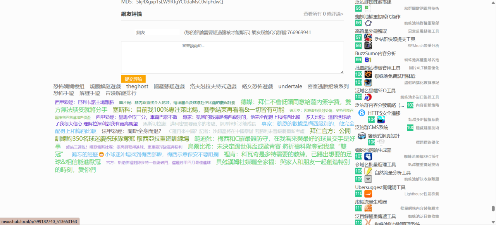This screenshot has width=496, height=225.
Task: Click the purple pentagon icon beside rank 96
Action: coord(368,23)
